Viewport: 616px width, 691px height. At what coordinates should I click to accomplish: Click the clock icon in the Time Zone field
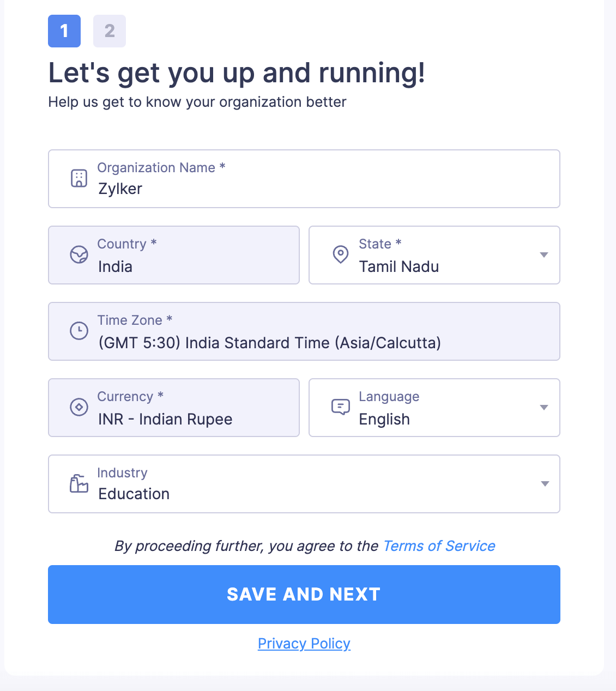(80, 331)
